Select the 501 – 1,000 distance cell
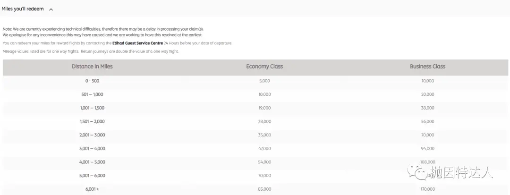This screenshot has width=510, height=195. click(92, 94)
